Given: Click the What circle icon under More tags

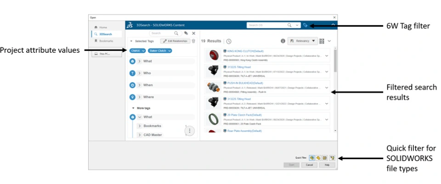Looking at the screenshot, I should (132, 117).
